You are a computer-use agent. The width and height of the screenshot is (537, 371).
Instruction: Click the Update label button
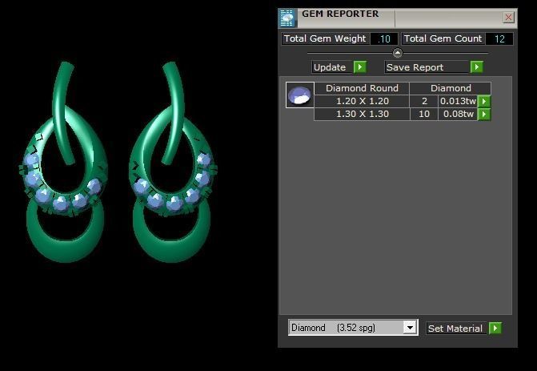pos(332,67)
